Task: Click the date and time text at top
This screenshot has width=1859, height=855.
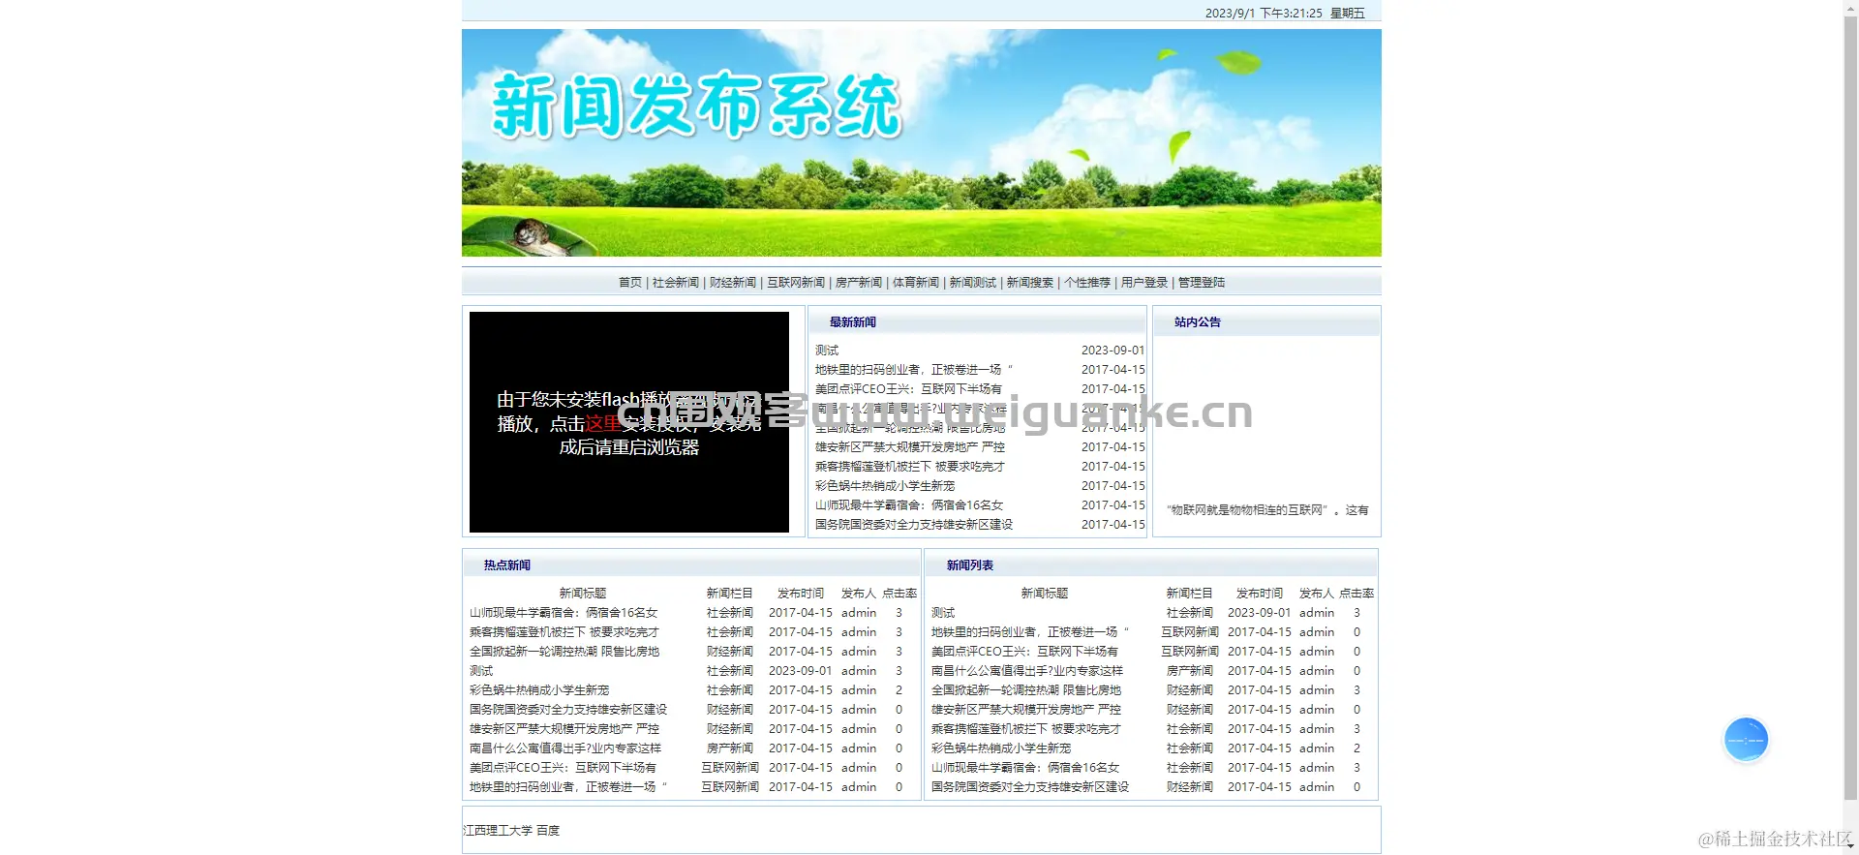Action: coord(1285,14)
